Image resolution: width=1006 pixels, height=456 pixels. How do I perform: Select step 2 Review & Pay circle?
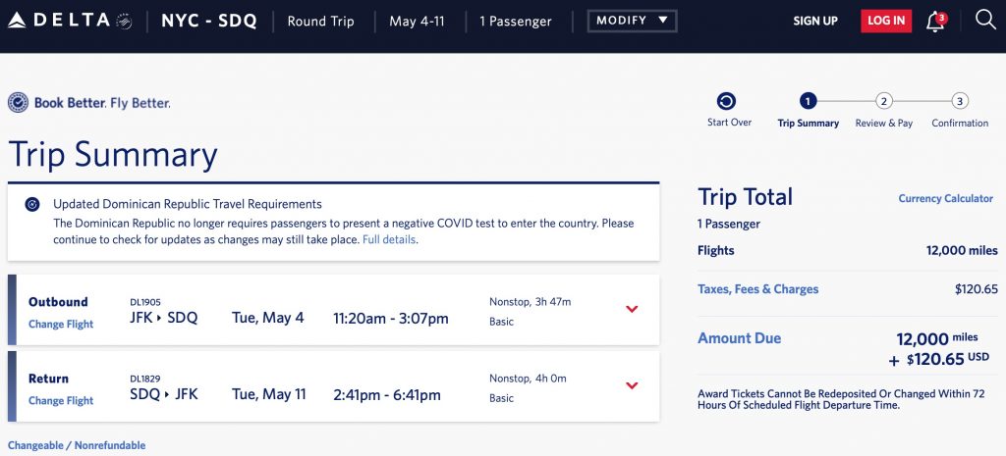pyautogui.click(x=884, y=101)
